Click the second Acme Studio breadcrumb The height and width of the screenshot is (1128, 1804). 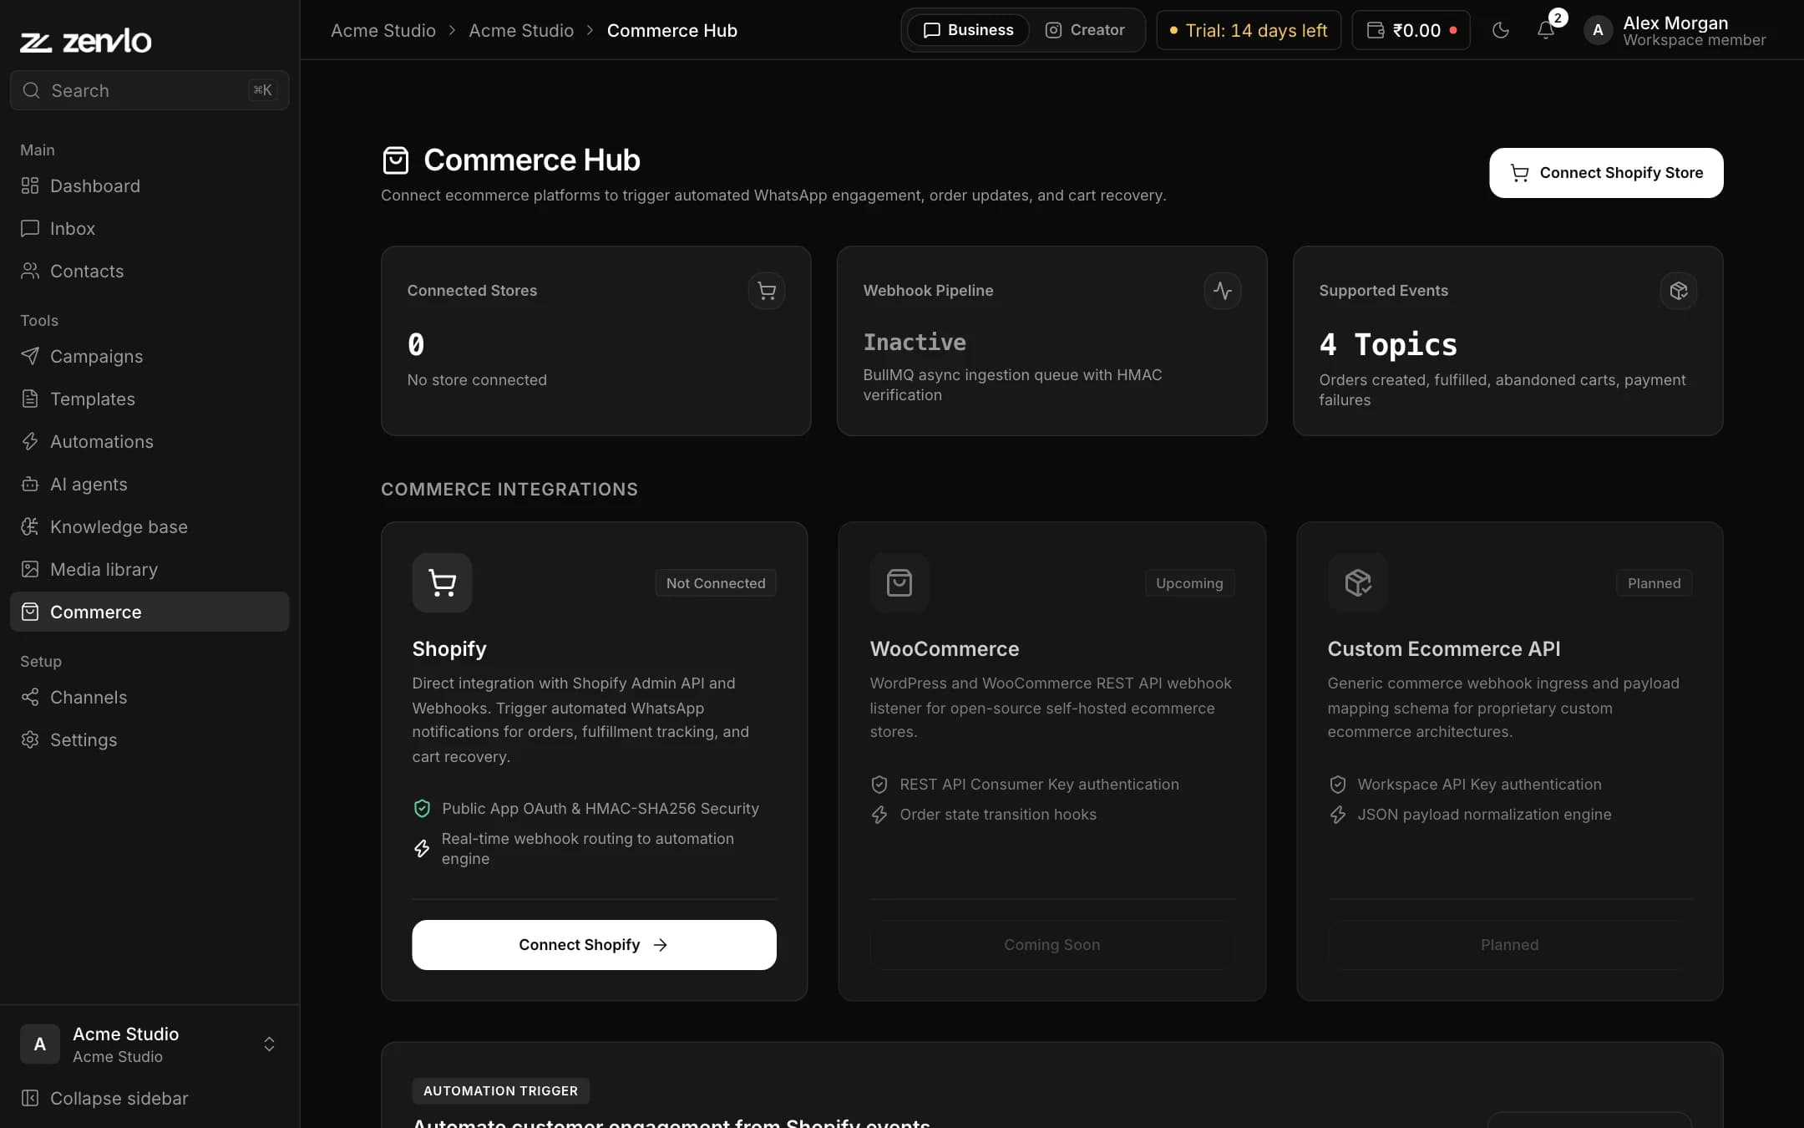pos(521,30)
